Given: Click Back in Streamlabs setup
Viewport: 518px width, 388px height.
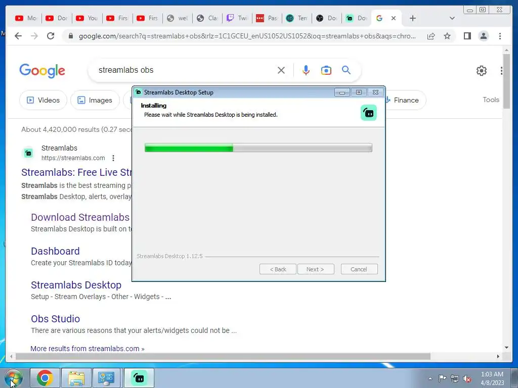Looking at the screenshot, I should click(x=278, y=269).
